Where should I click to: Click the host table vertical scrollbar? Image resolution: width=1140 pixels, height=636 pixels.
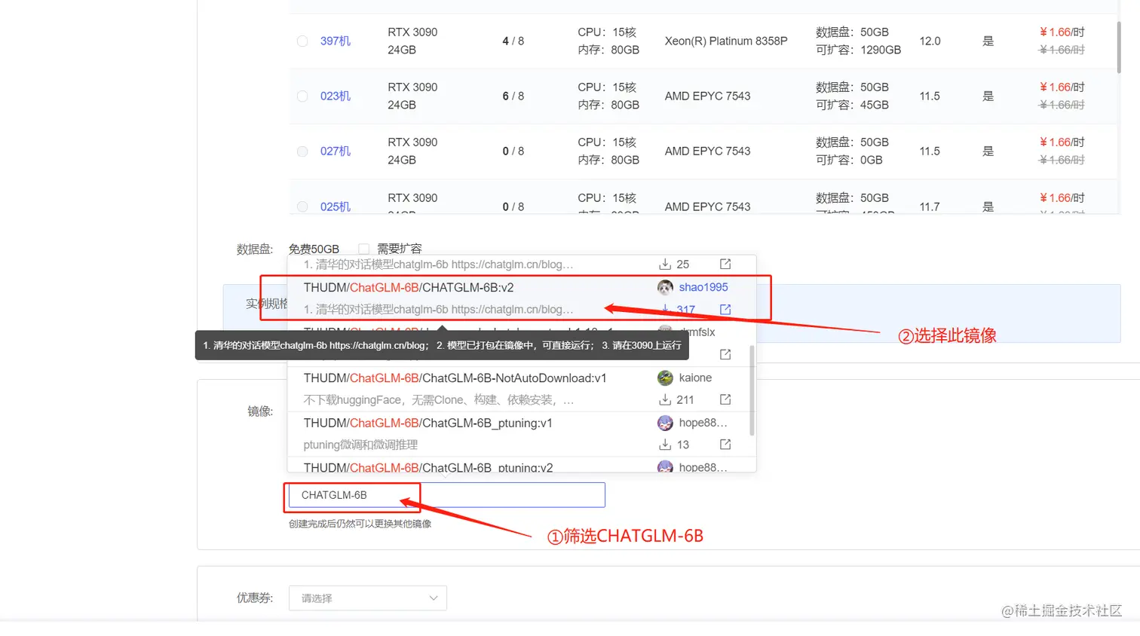click(1119, 47)
